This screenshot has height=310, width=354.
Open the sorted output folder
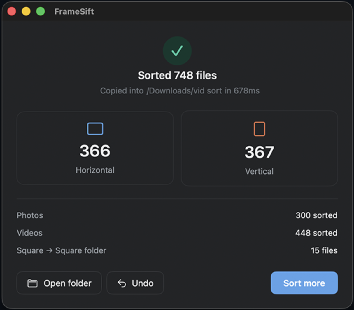[x=59, y=283]
